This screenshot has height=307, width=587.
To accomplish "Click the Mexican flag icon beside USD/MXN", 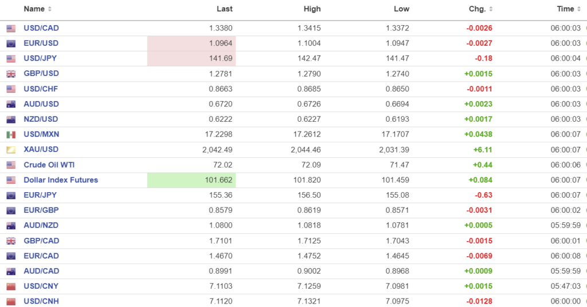I will [11, 134].
